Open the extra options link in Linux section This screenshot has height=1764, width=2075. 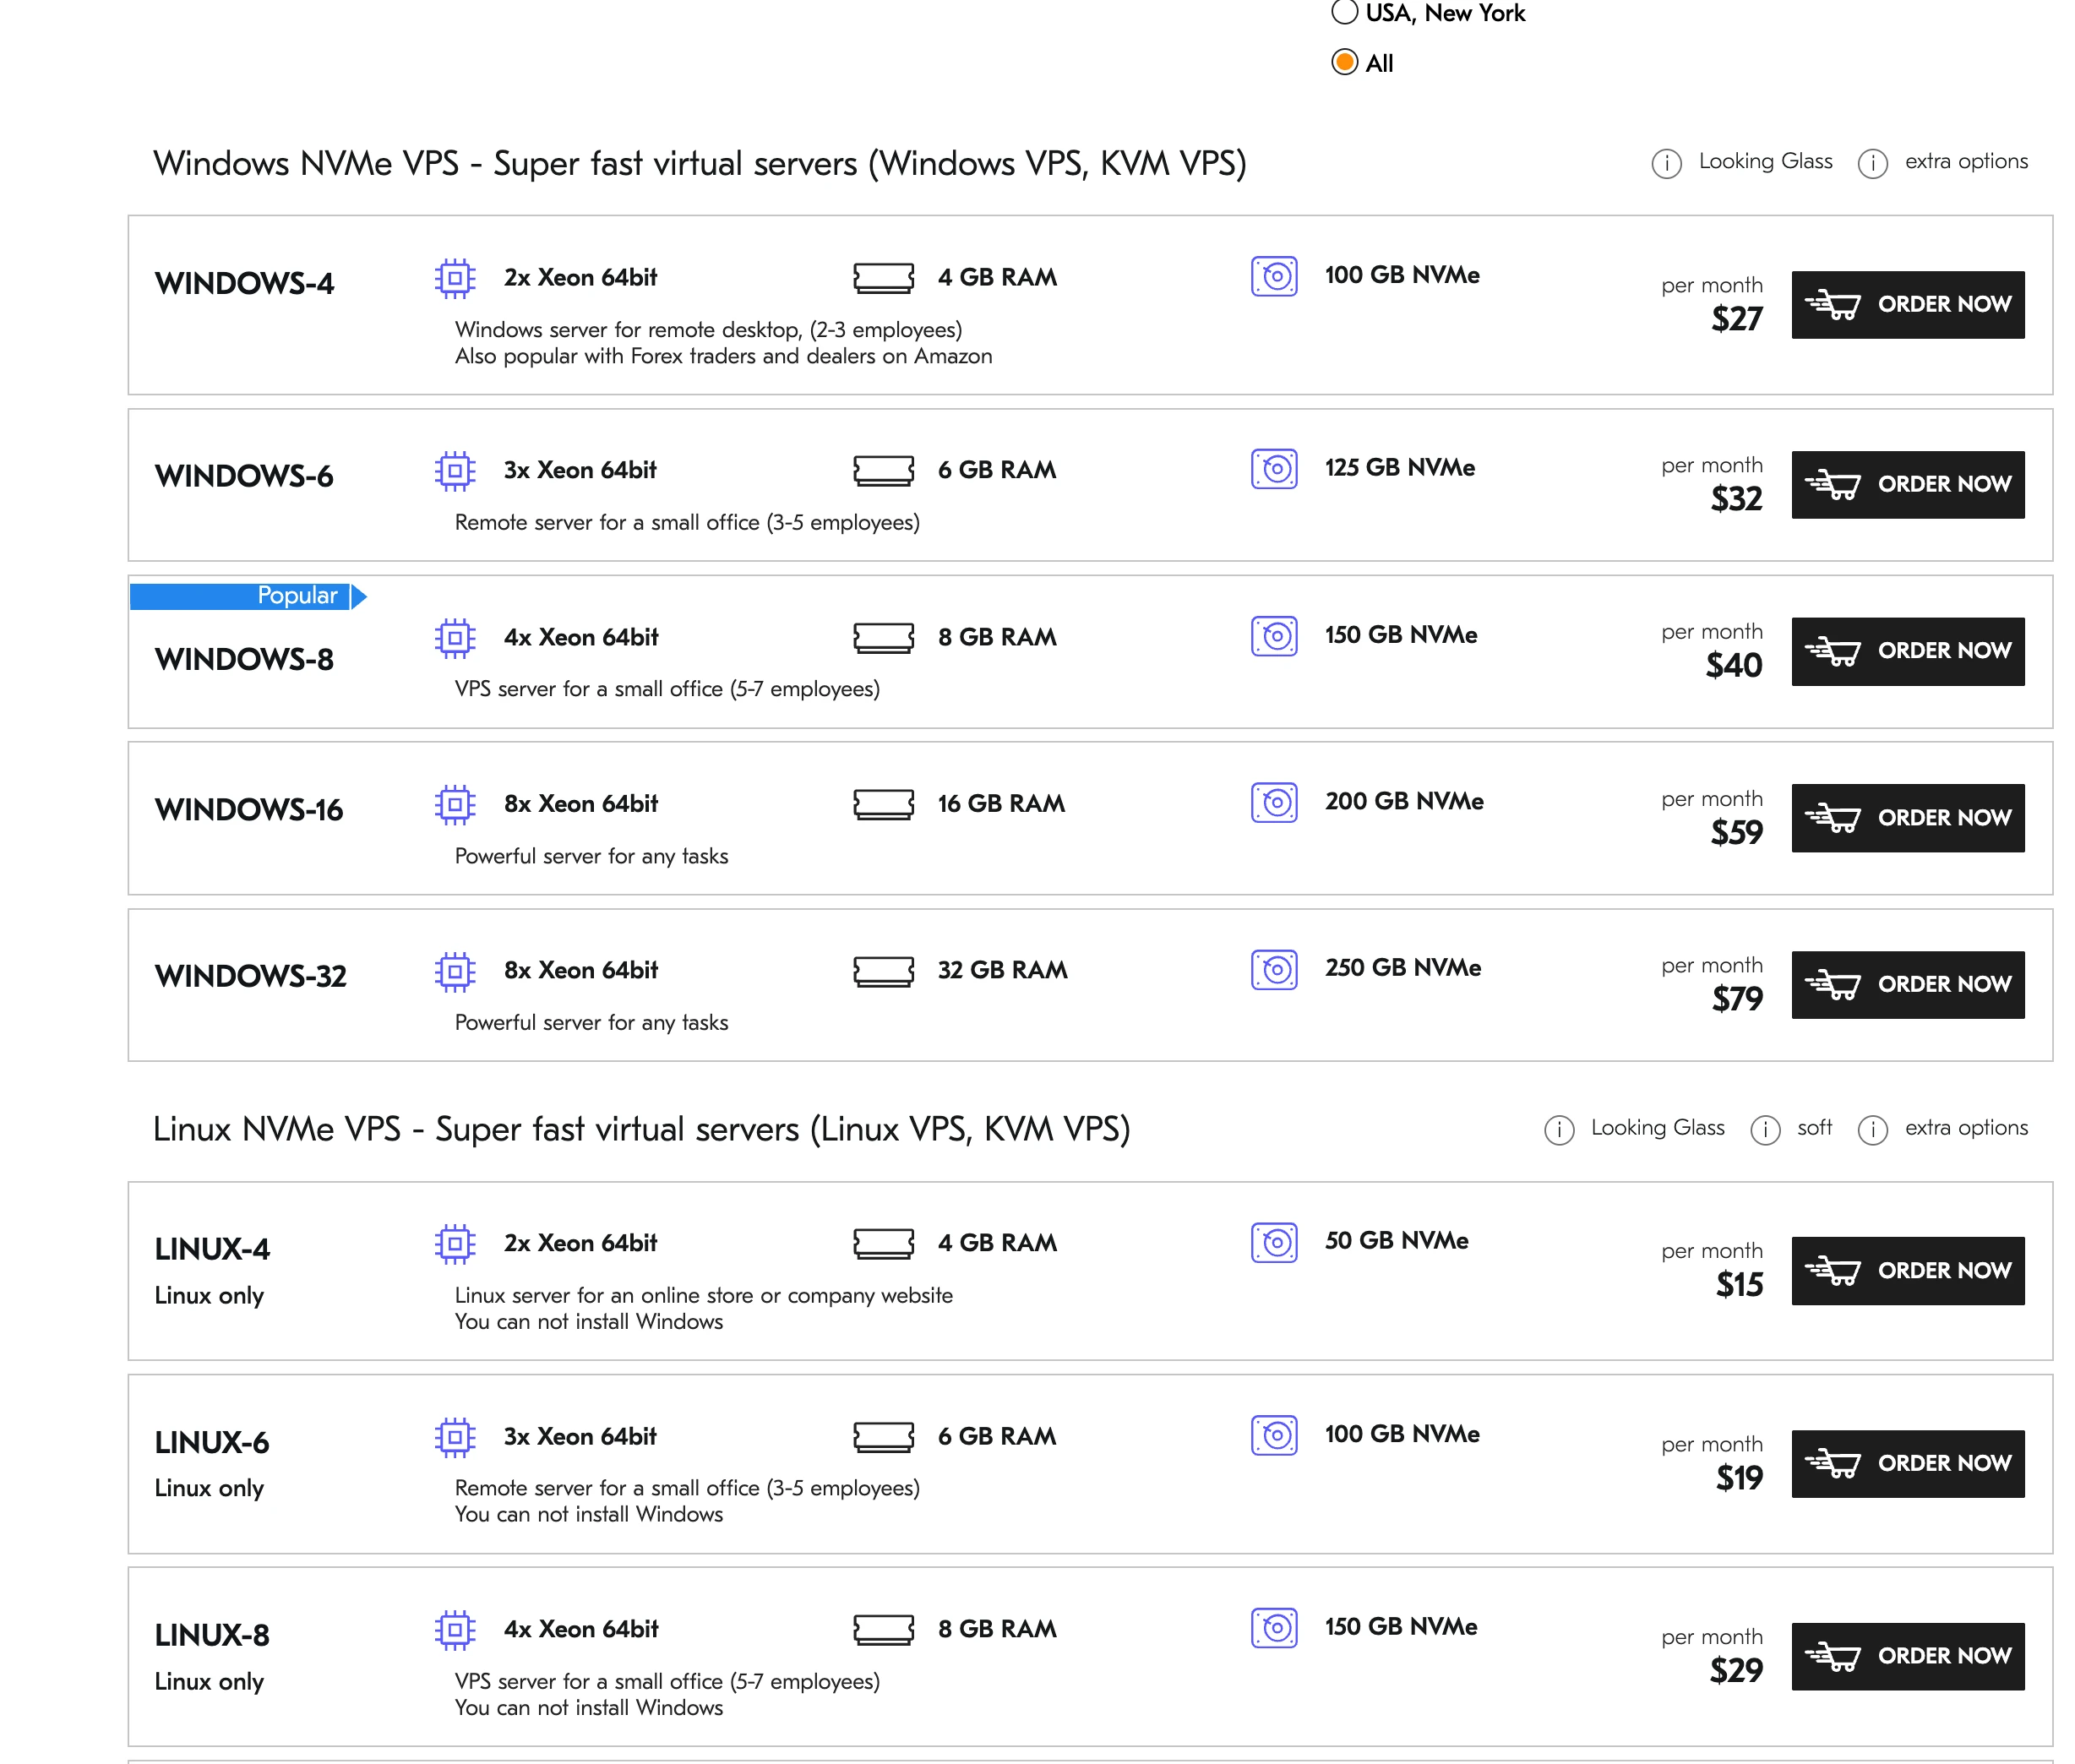pos(1965,1127)
